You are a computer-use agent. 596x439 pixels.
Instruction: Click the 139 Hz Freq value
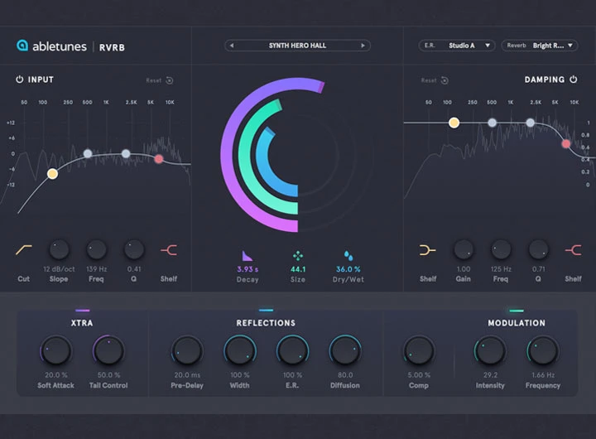(97, 269)
